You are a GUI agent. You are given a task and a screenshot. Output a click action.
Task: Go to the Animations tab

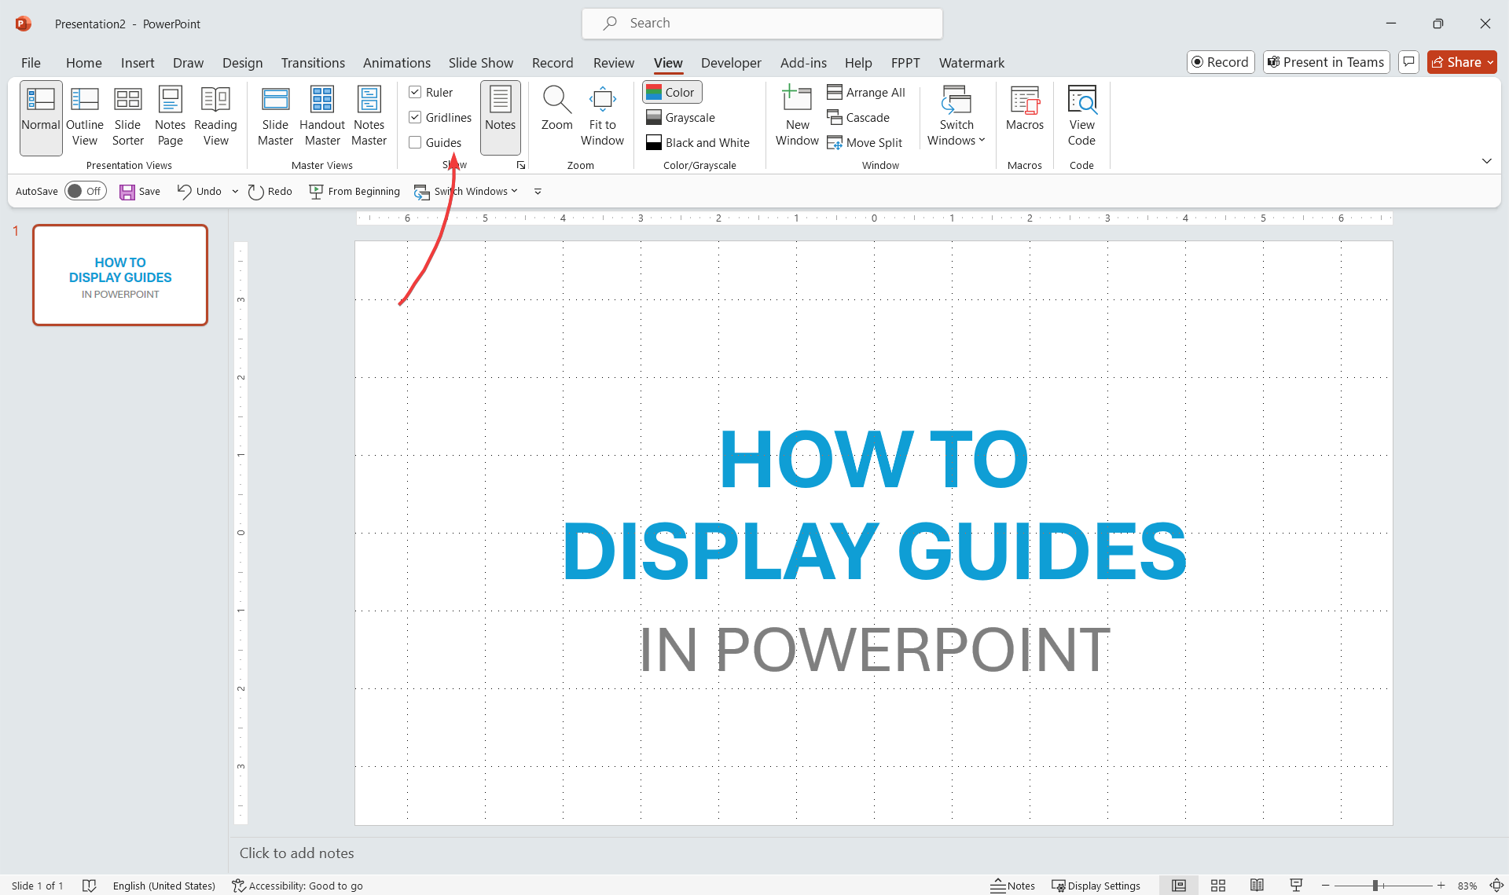396,62
